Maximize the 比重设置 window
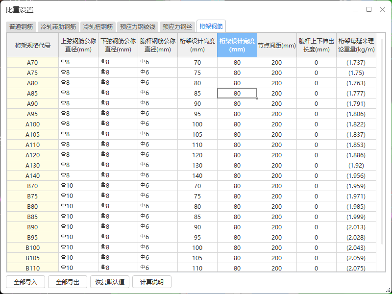This screenshot has width=392, height=294. pyautogui.click(x=369, y=10)
